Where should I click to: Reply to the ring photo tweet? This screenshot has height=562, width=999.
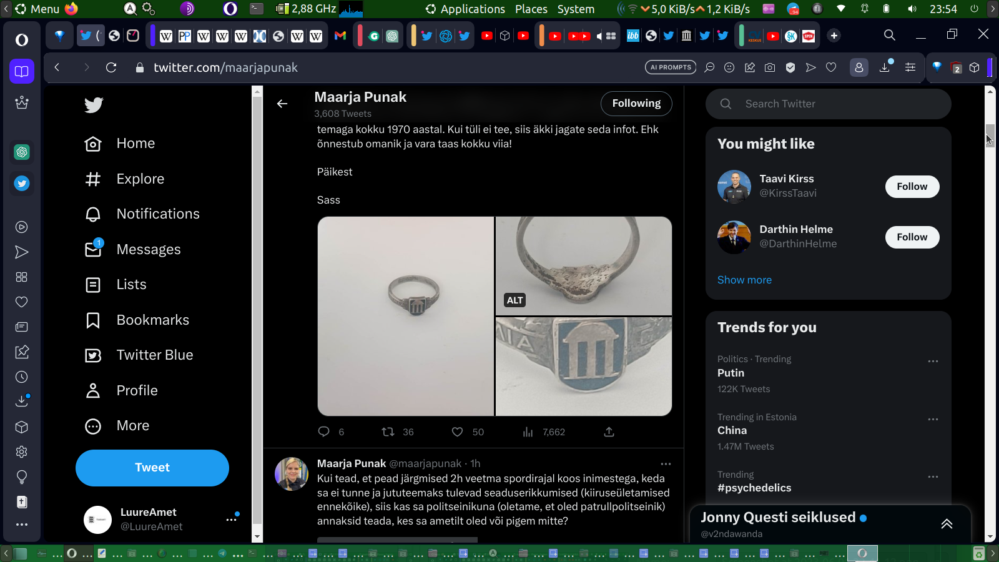(x=324, y=431)
